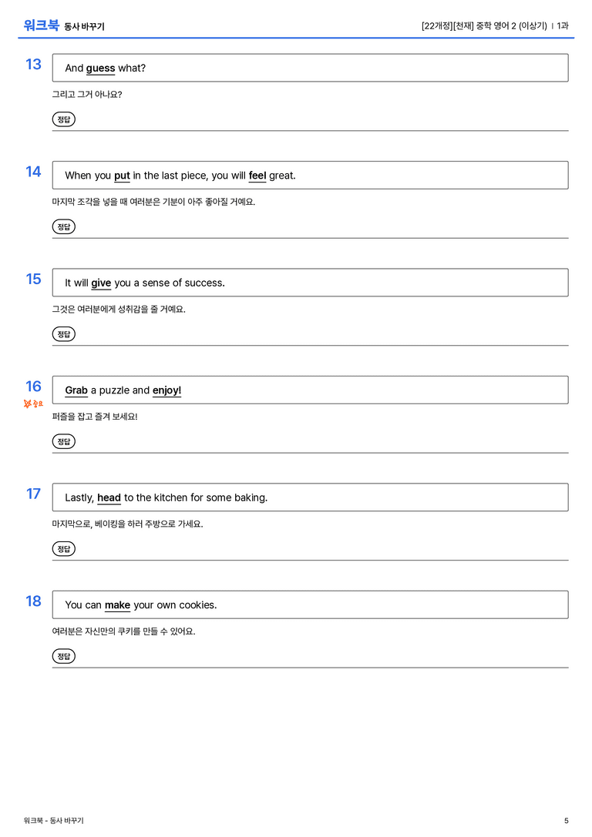
Task: Click the 정답 badge under question 18
Action: [63, 656]
